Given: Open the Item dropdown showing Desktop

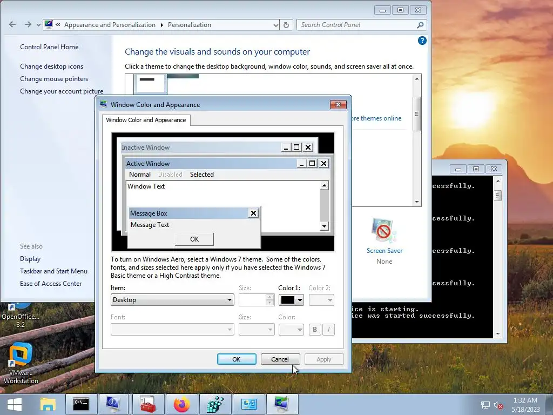Looking at the screenshot, I should point(172,299).
